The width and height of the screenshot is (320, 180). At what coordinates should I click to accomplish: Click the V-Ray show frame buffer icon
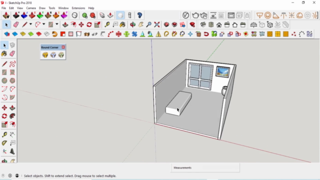(231, 15)
